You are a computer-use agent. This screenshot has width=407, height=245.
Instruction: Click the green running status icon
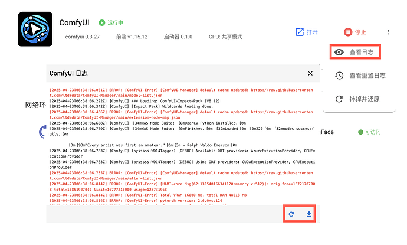[101, 23]
